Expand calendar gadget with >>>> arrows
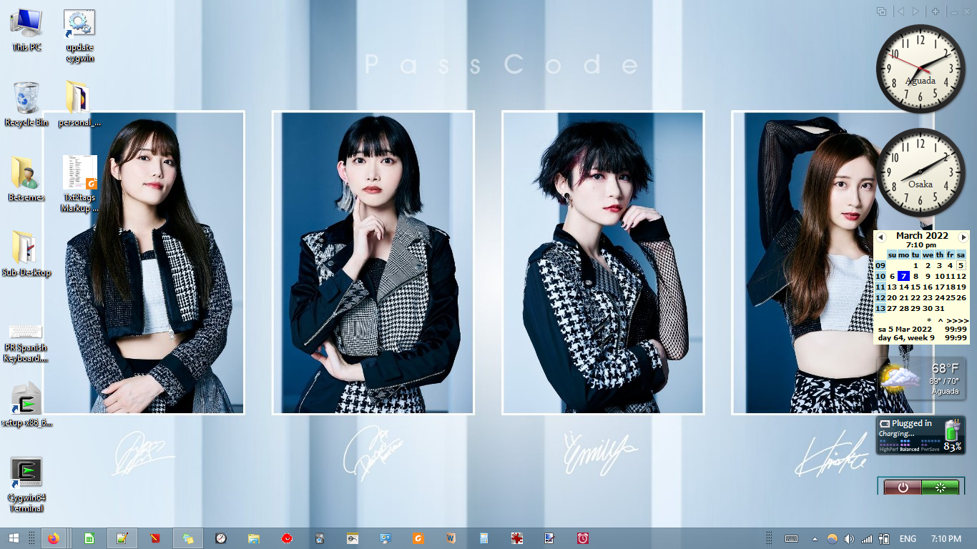The image size is (977, 549). click(958, 320)
